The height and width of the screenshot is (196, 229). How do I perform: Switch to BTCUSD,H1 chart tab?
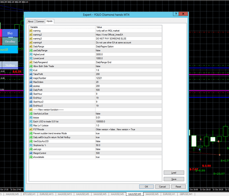point(29,194)
